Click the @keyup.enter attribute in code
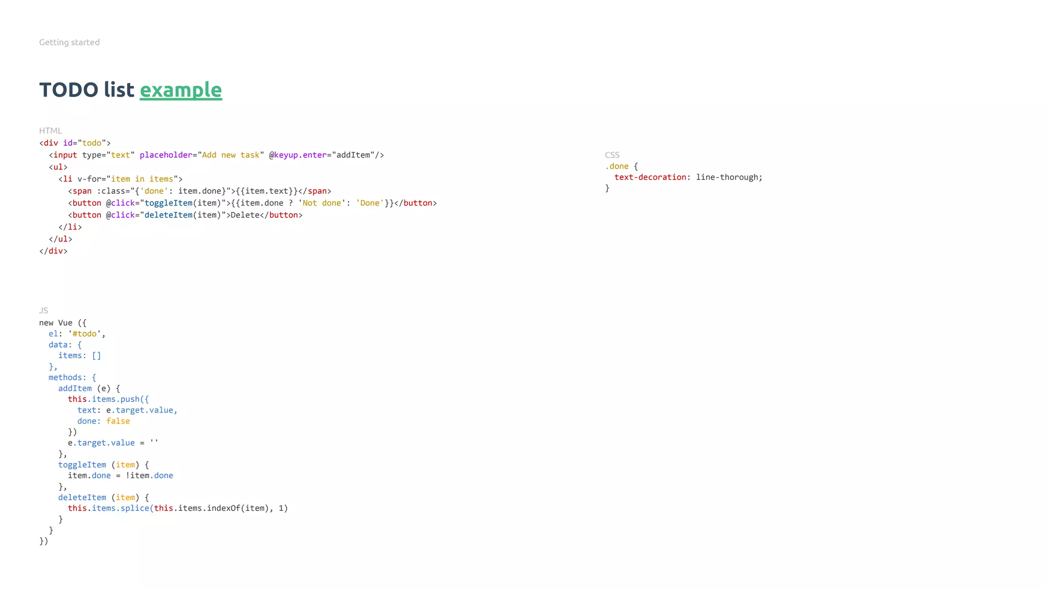The image size is (1047, 589). pos(298,155)
